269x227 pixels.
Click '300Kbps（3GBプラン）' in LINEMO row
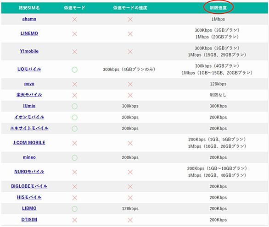pos(217,30)
